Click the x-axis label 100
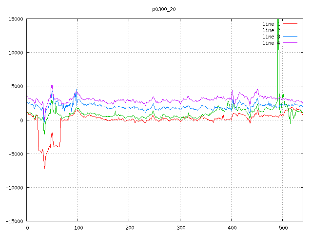Screen dimensions: 312x234 click(x=78, y=228)
